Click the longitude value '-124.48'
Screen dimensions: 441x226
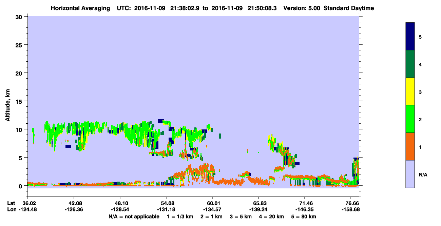(x=27, y=209)
